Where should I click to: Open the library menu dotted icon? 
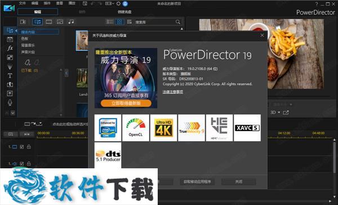pos(129,22)
